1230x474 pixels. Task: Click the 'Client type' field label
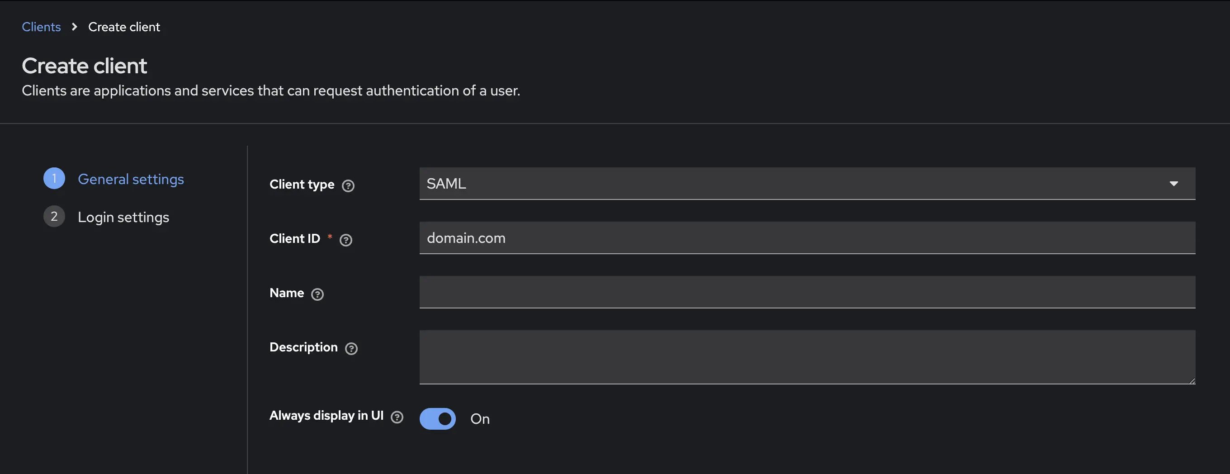[x=302, y=184]
